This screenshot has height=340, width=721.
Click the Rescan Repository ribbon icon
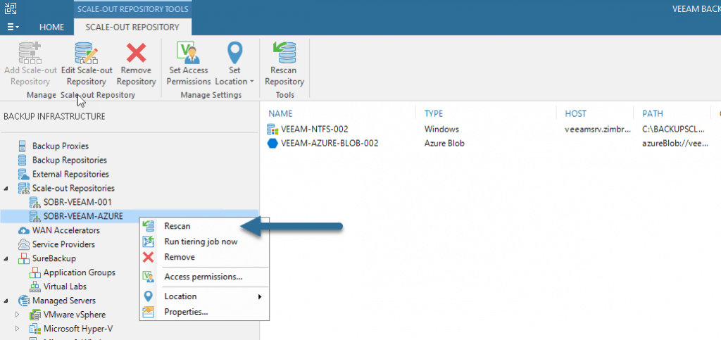coord(284,53)
